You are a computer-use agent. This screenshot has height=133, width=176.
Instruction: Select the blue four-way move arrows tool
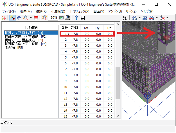[19, 18]
